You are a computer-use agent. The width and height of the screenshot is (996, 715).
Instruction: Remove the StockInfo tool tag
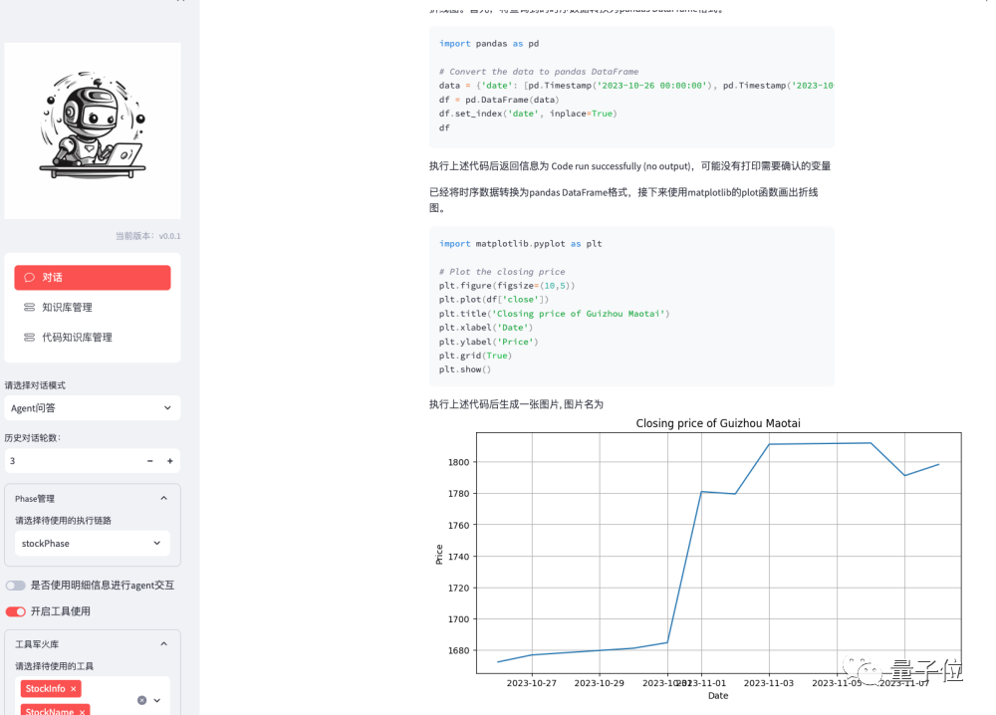[x=74, y=689]
